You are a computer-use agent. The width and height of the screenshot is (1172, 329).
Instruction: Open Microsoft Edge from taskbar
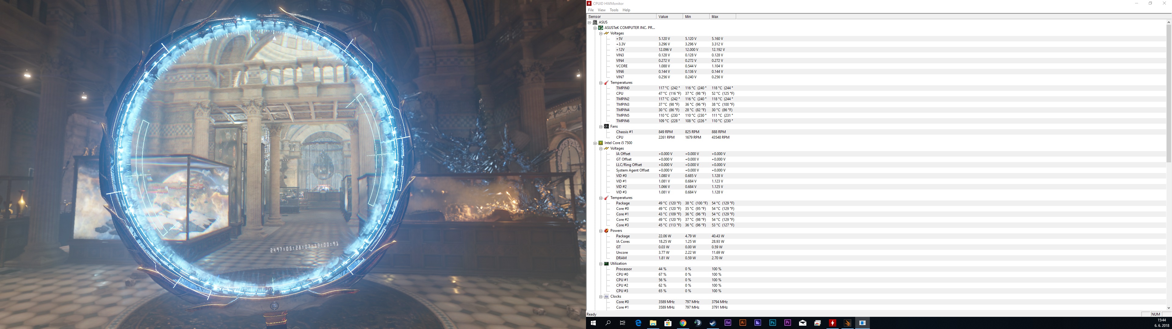point(638,323)
